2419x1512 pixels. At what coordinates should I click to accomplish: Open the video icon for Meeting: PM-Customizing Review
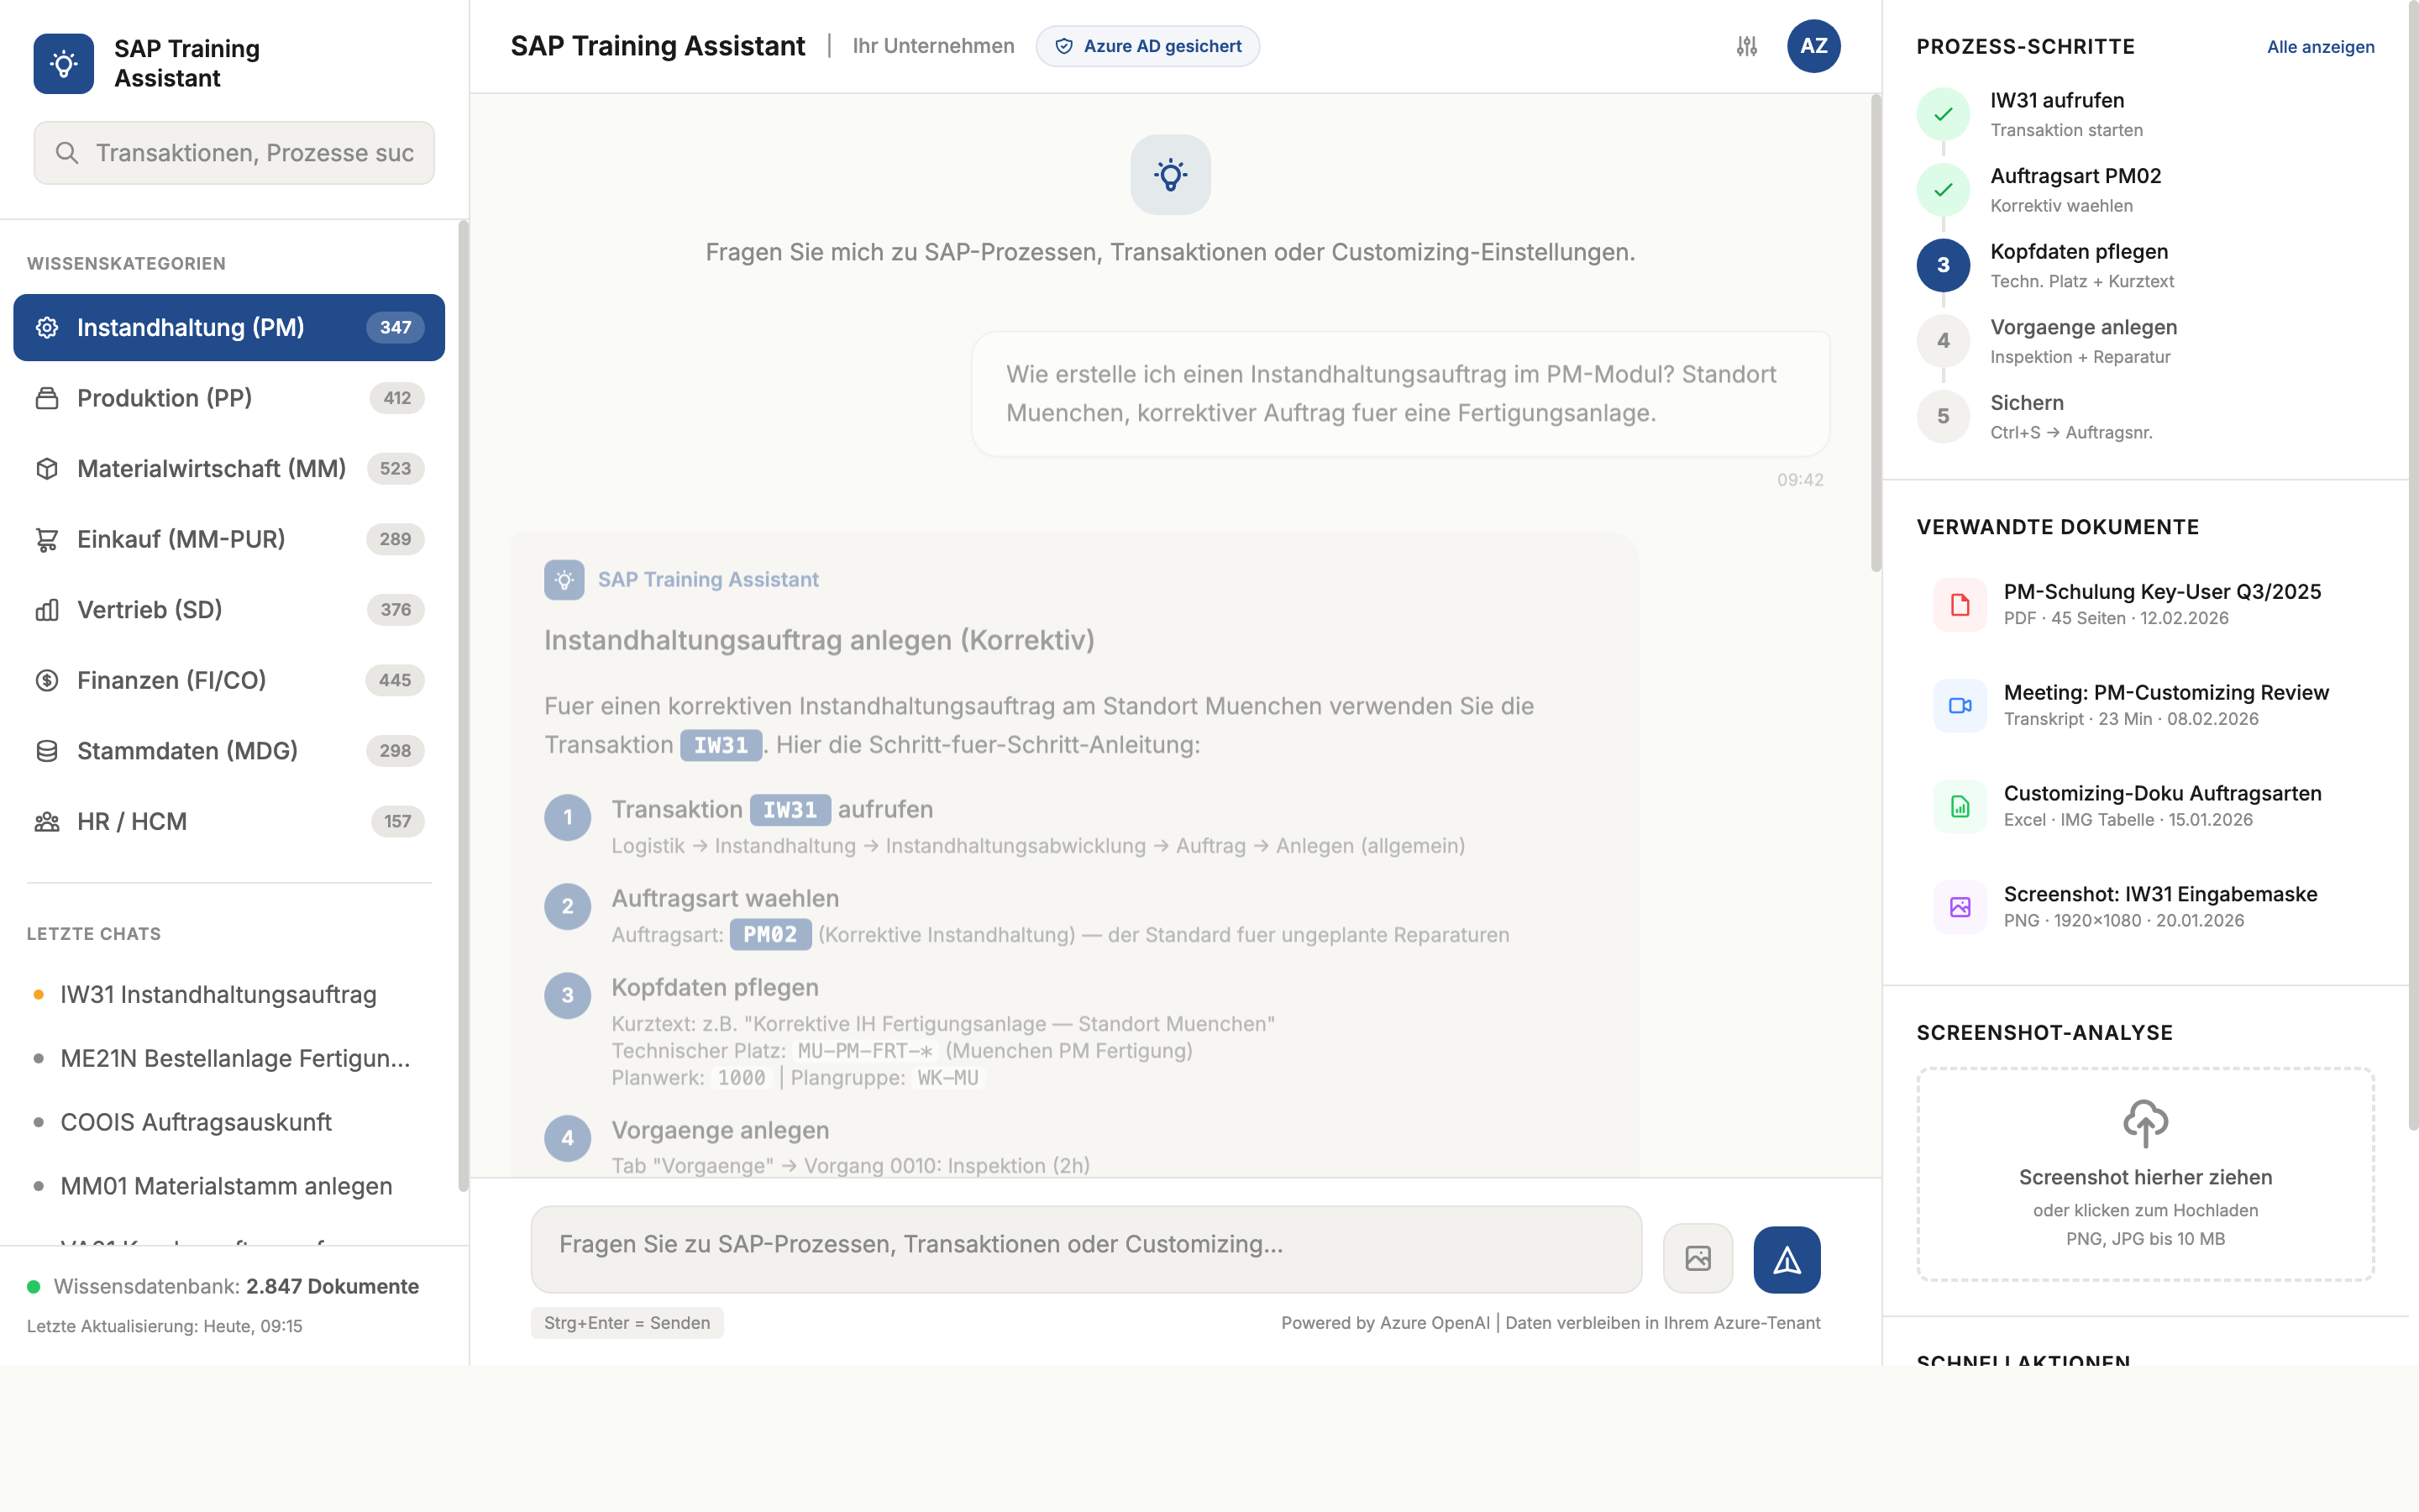(1960, 705)
